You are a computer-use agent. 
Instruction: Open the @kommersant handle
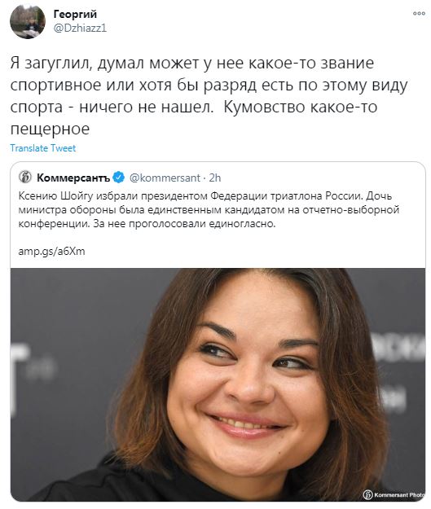(165, 178)
